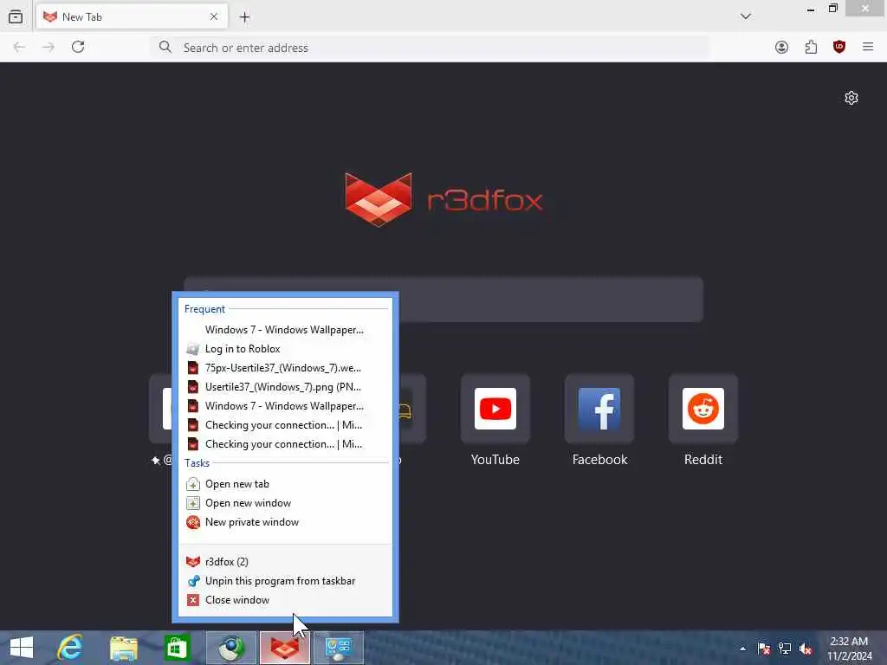Expand the list all tabs chevron
This screenshot has height=665, width=887.
pos(746,16)
